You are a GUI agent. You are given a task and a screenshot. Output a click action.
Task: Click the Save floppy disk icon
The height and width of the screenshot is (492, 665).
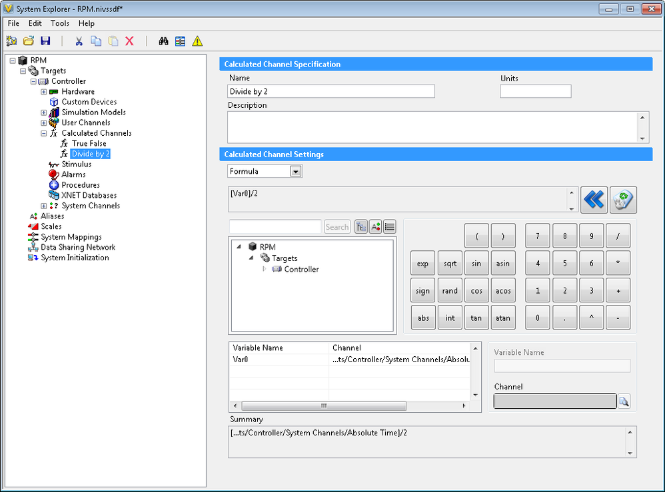45,41
